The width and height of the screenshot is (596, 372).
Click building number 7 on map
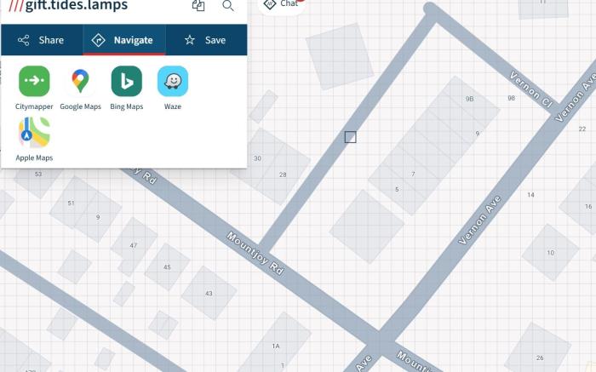(x=413, y=174)
